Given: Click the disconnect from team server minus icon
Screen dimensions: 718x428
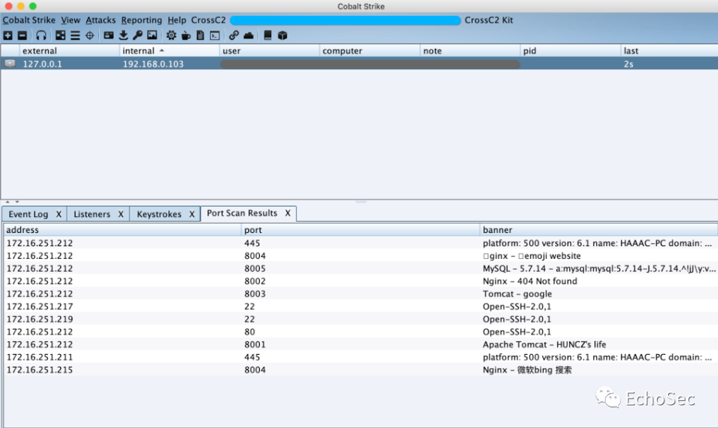Looking at the screenshot, I should [22, 35].
